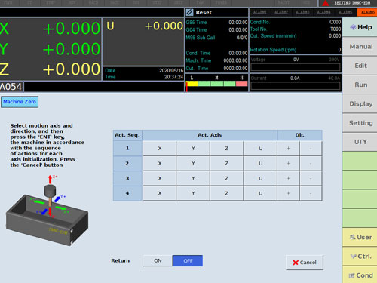Select U axis for sequence 1
Screen dimensions: 377x283
pos(260,149)
